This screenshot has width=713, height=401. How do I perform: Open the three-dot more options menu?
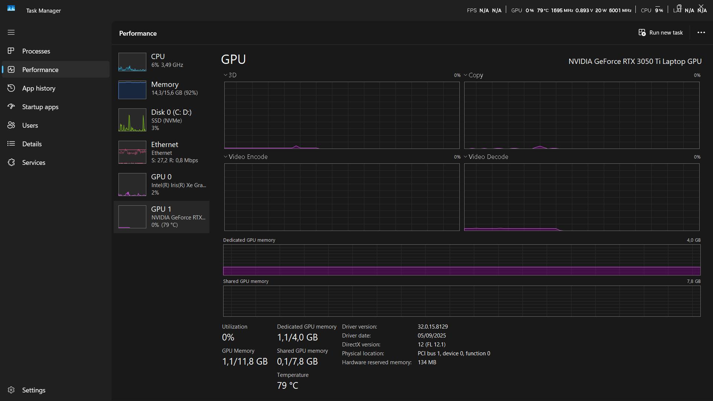(701, 33)
